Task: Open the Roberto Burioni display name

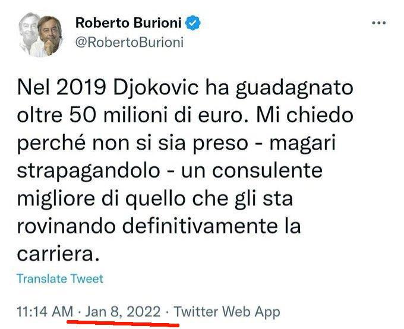Action: pos(128,23)
